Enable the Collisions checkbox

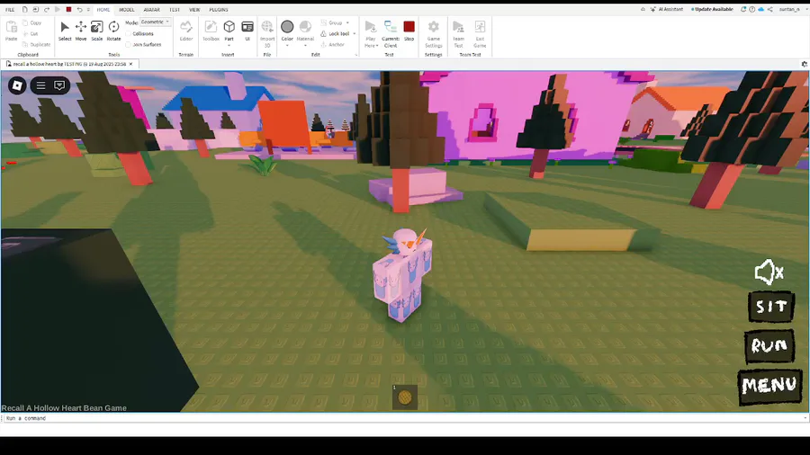(x=129, y=33)
